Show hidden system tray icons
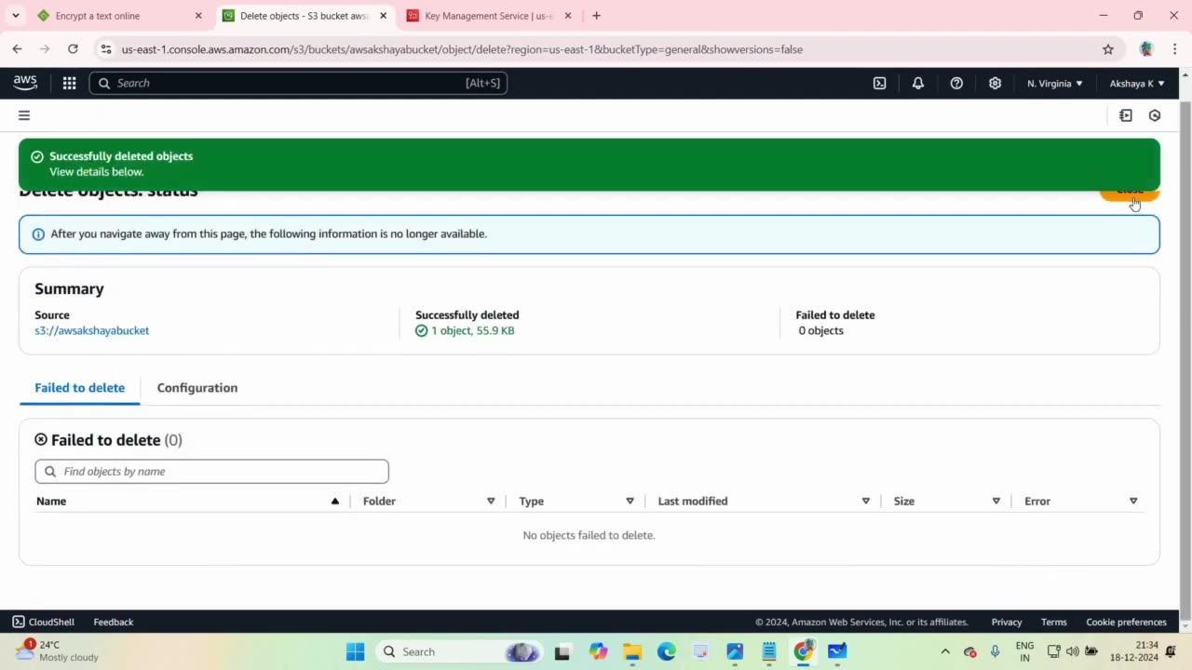The height and width of the screenshot is (670, 1192). click(x=945, y=651)
